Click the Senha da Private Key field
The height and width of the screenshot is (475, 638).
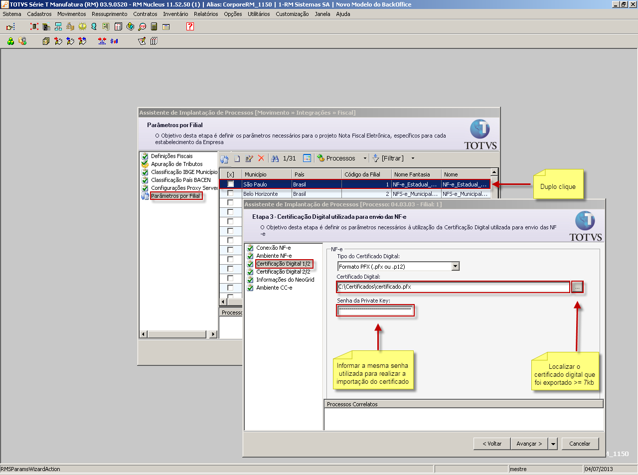(x=375, y=311)
